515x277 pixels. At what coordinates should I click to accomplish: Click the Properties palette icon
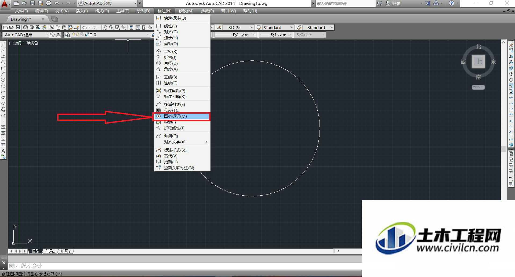pos(131,27)
